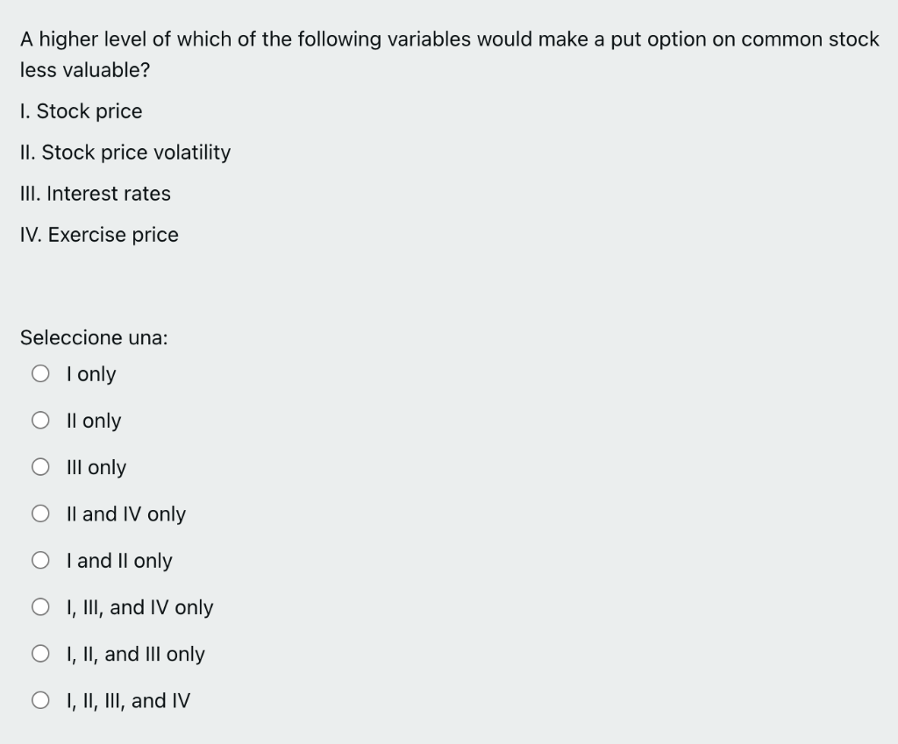Select the "III only" radio button
This screenshot has height=744, width=898.
point(40,466)
